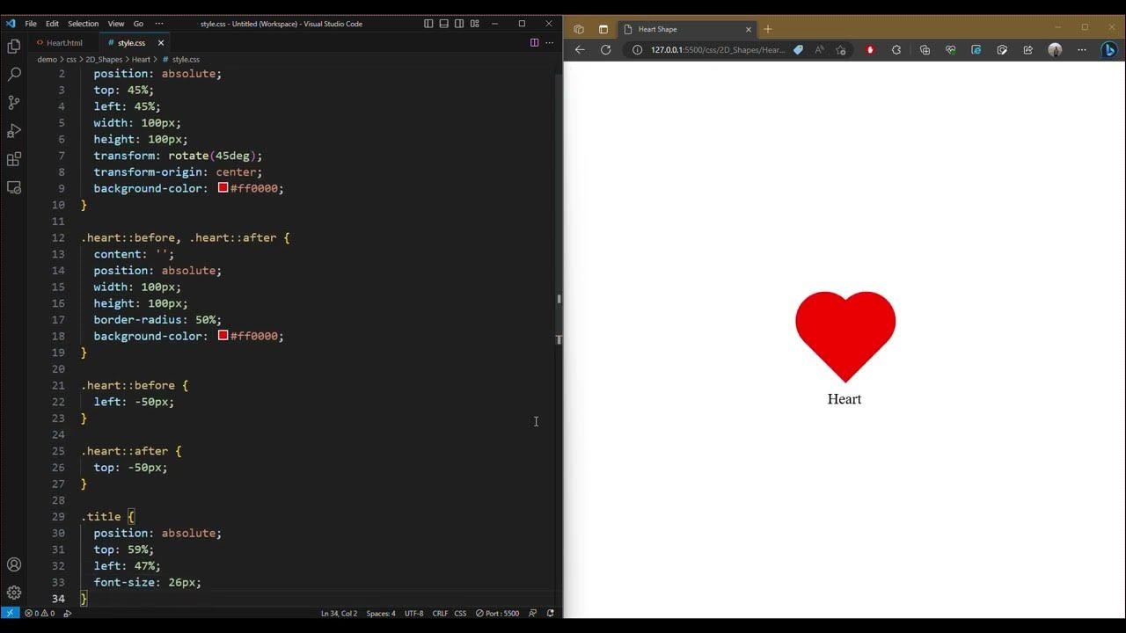Screen dimensions: 1126x633
Task: Open Browser essentials heart icon
Action: (950, 50)
